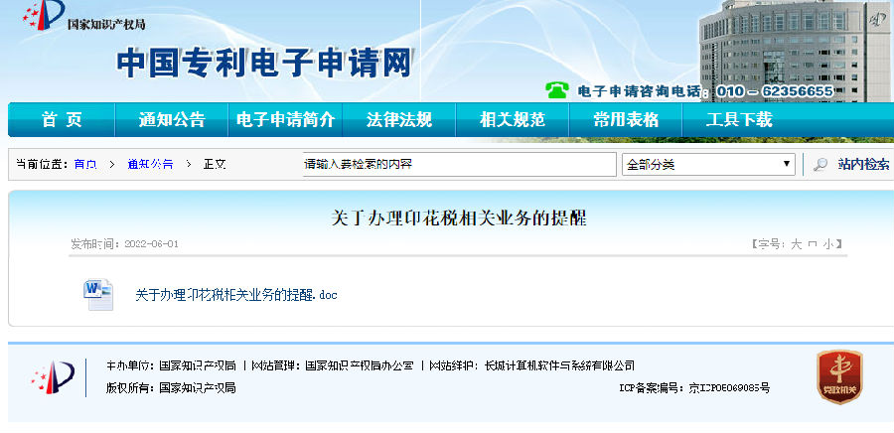
Task: Open the 工具下载 menu item
Action: click(x=738, y=120)
